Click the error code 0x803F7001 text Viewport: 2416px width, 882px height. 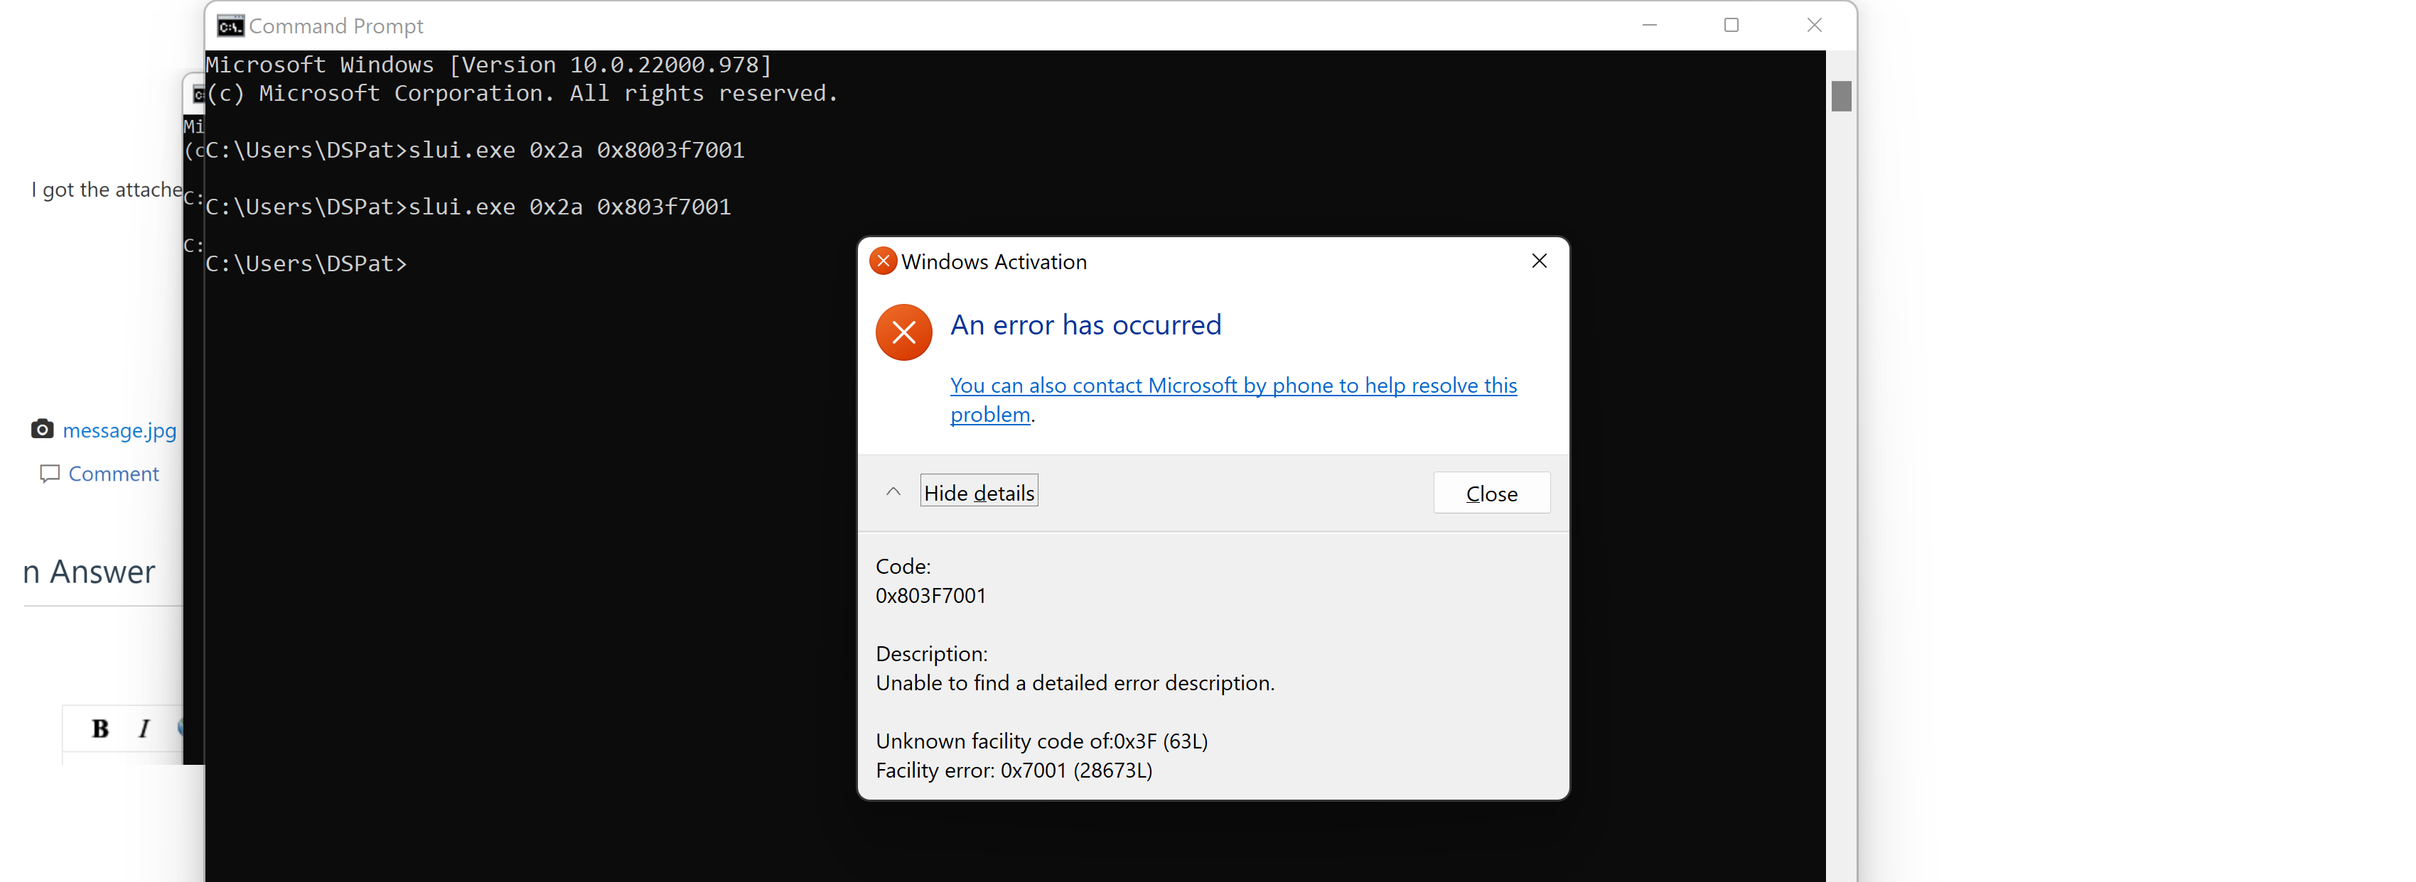pos(930,595)
